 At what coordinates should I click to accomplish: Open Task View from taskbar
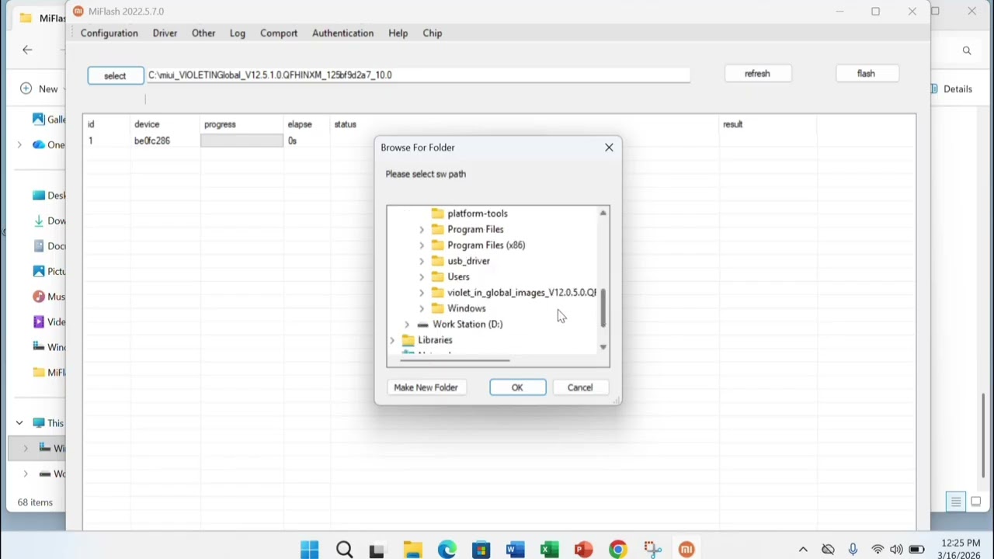pyautogui.click(x=377, y=550)
